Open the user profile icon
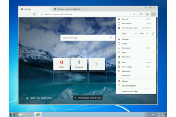176x117 pixels. (141, 14)
